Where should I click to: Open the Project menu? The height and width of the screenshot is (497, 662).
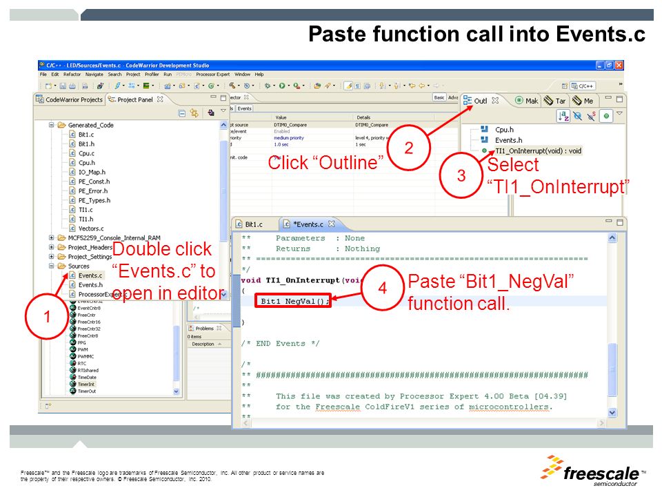point(133,75)
